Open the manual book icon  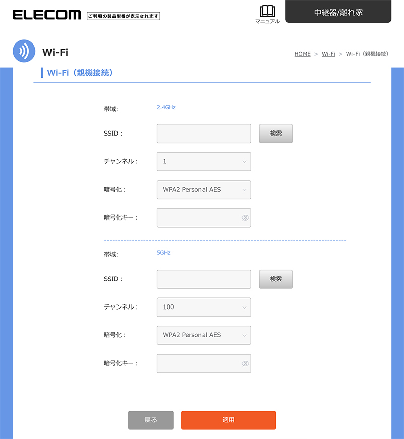267,11
